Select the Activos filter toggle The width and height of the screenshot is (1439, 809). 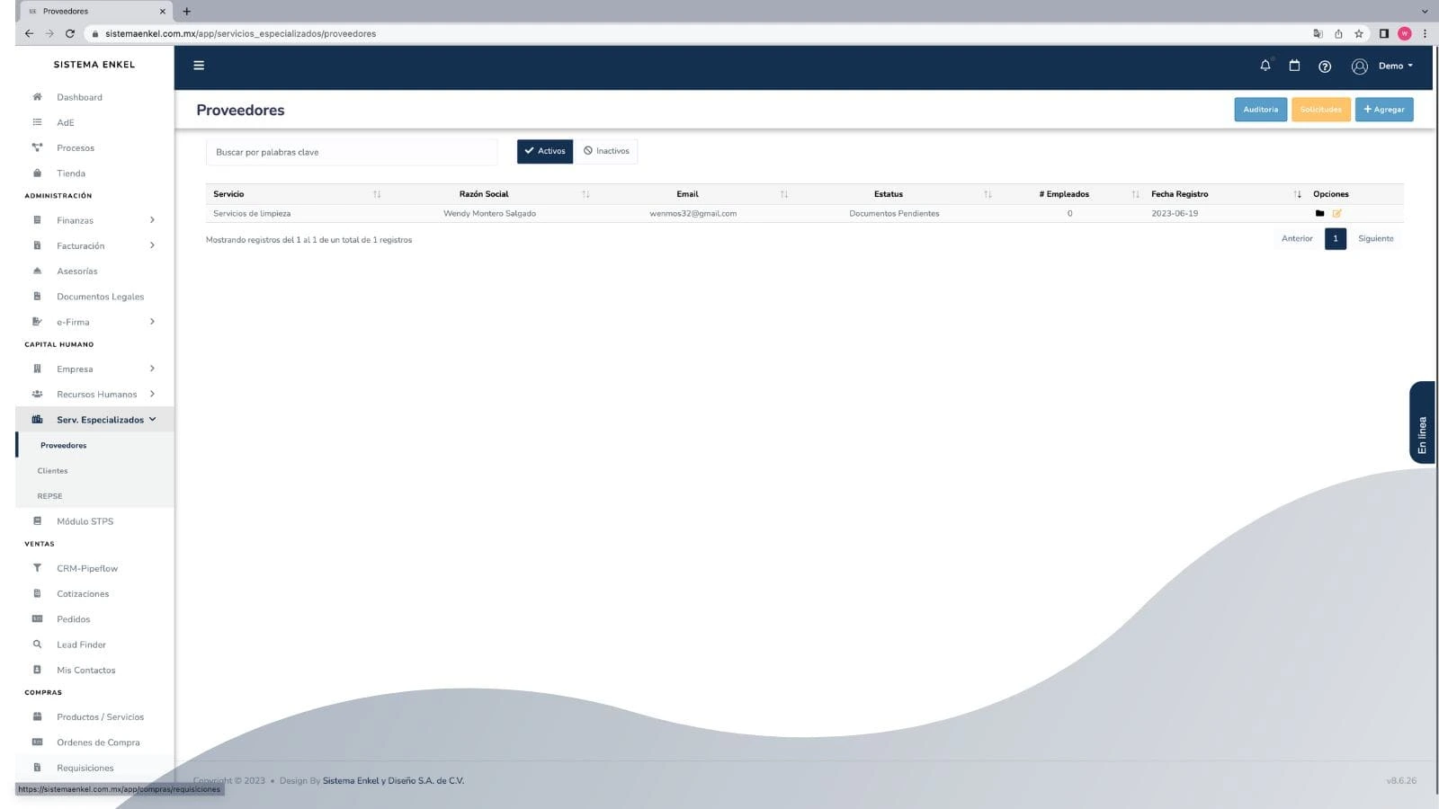544,151
